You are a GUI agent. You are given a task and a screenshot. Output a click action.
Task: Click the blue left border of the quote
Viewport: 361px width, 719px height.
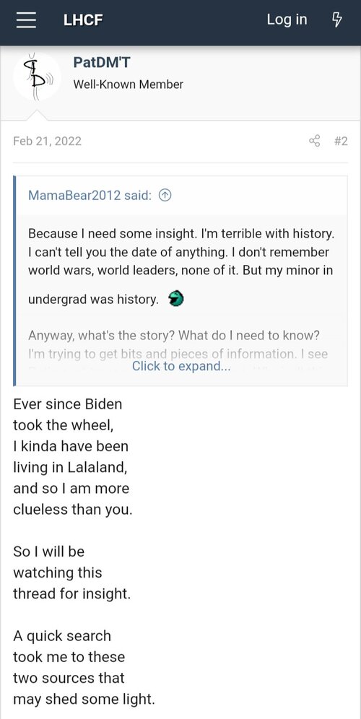[14, 281]
